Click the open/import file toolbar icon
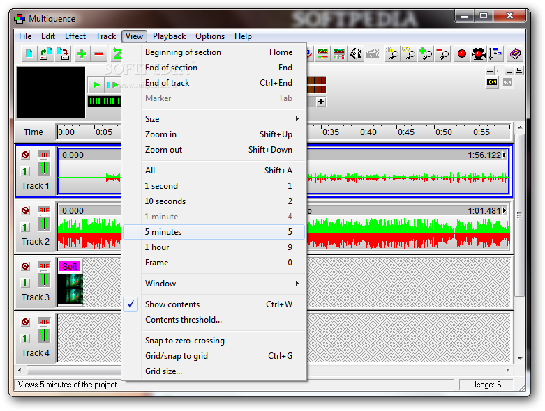The image size is (545, 411). (x=46, y=54)
